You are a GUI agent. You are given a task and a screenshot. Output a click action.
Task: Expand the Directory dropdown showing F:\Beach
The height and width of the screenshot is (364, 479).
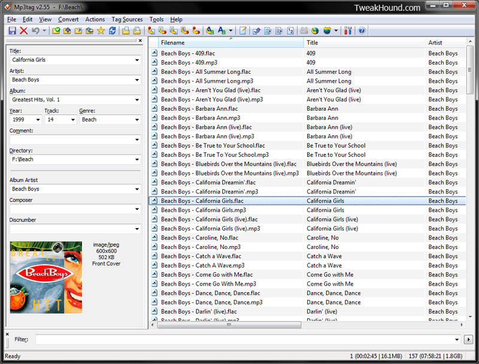click(x=137, y=159)
